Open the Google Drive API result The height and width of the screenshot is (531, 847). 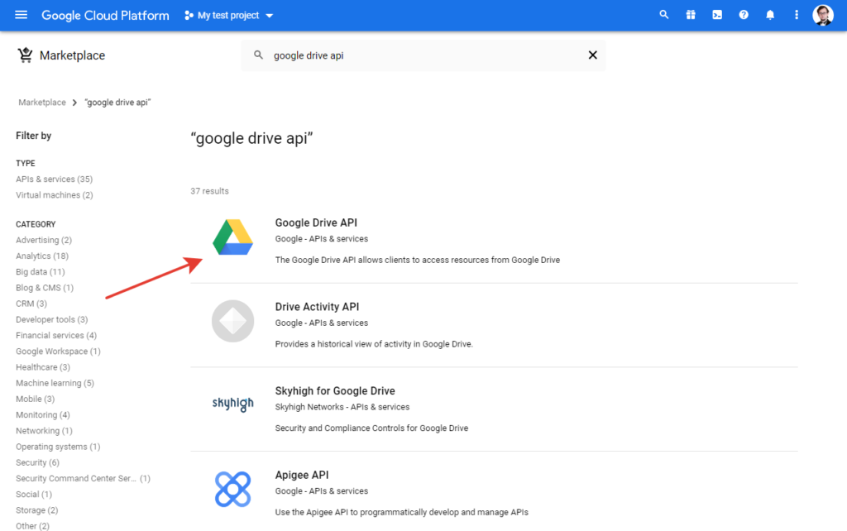[x=316, y=222]
